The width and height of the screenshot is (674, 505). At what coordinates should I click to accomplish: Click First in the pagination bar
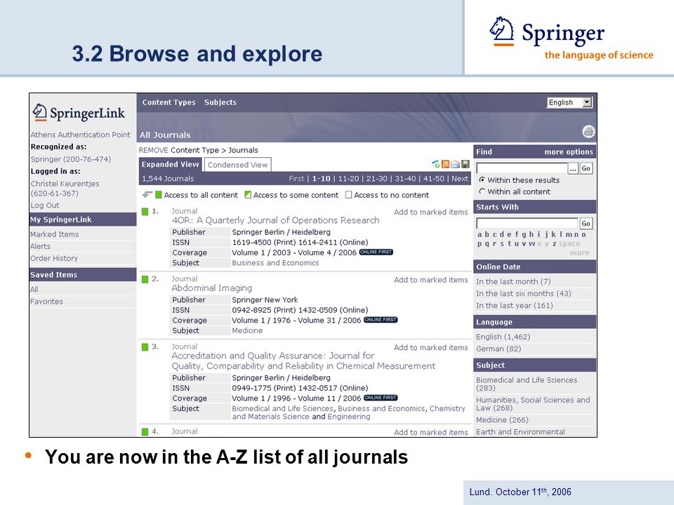point(296,179)
